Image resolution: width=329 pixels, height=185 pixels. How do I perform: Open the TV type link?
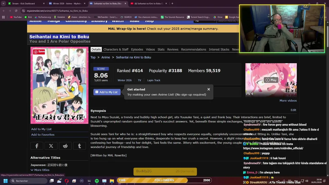[139, 80]
